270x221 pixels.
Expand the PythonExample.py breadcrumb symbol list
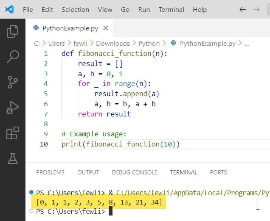pyautogui.click(x=207, y=43)
